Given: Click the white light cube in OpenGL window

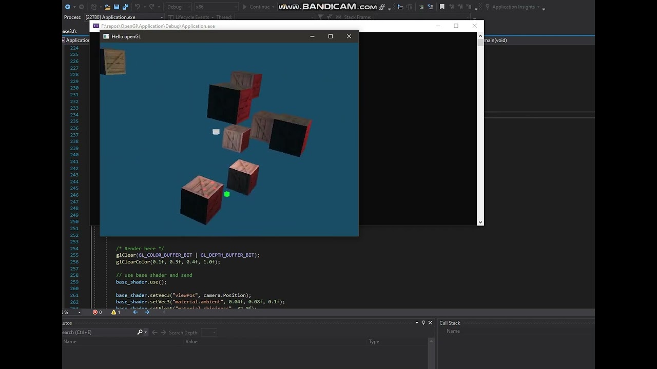Looking at the screenshot, I should click(x=216, y=132).
